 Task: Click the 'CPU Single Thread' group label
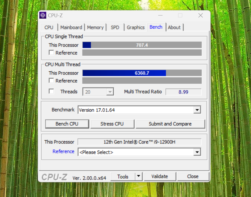click(64, 36)
